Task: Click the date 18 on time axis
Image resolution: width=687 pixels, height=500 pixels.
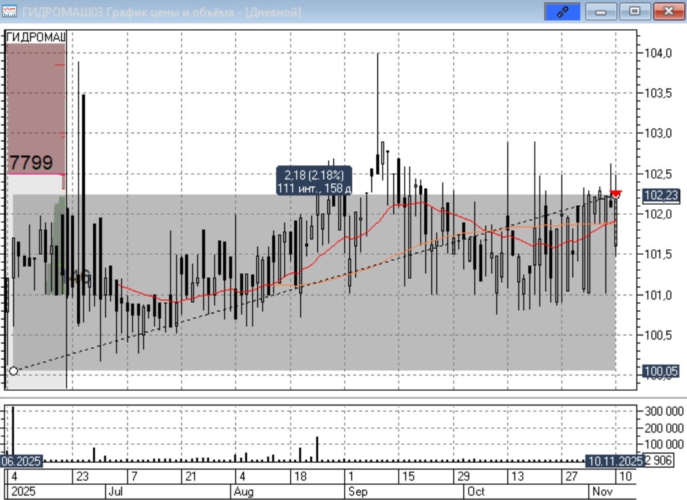Action: (300, 477)
